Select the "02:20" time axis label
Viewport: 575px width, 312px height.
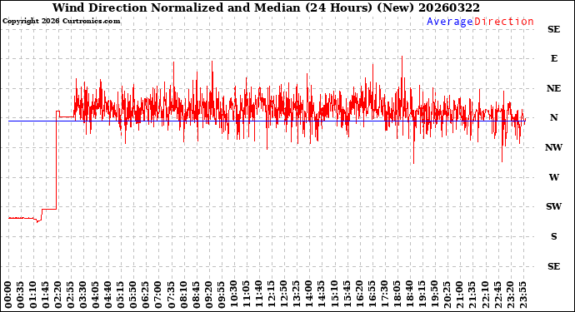[58, 295]
